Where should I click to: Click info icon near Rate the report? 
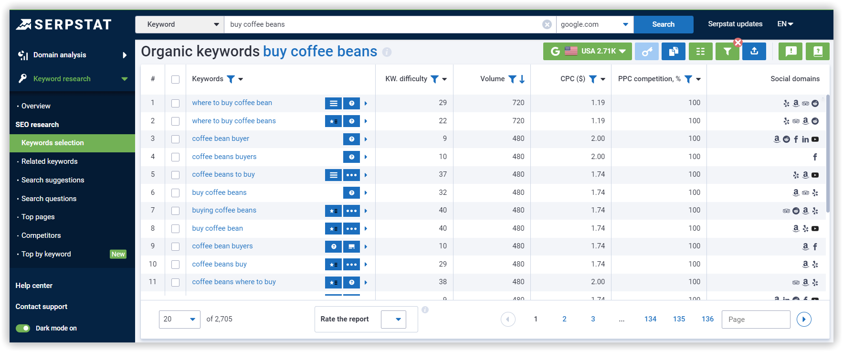pyautogui.click(x=425, y=309)
